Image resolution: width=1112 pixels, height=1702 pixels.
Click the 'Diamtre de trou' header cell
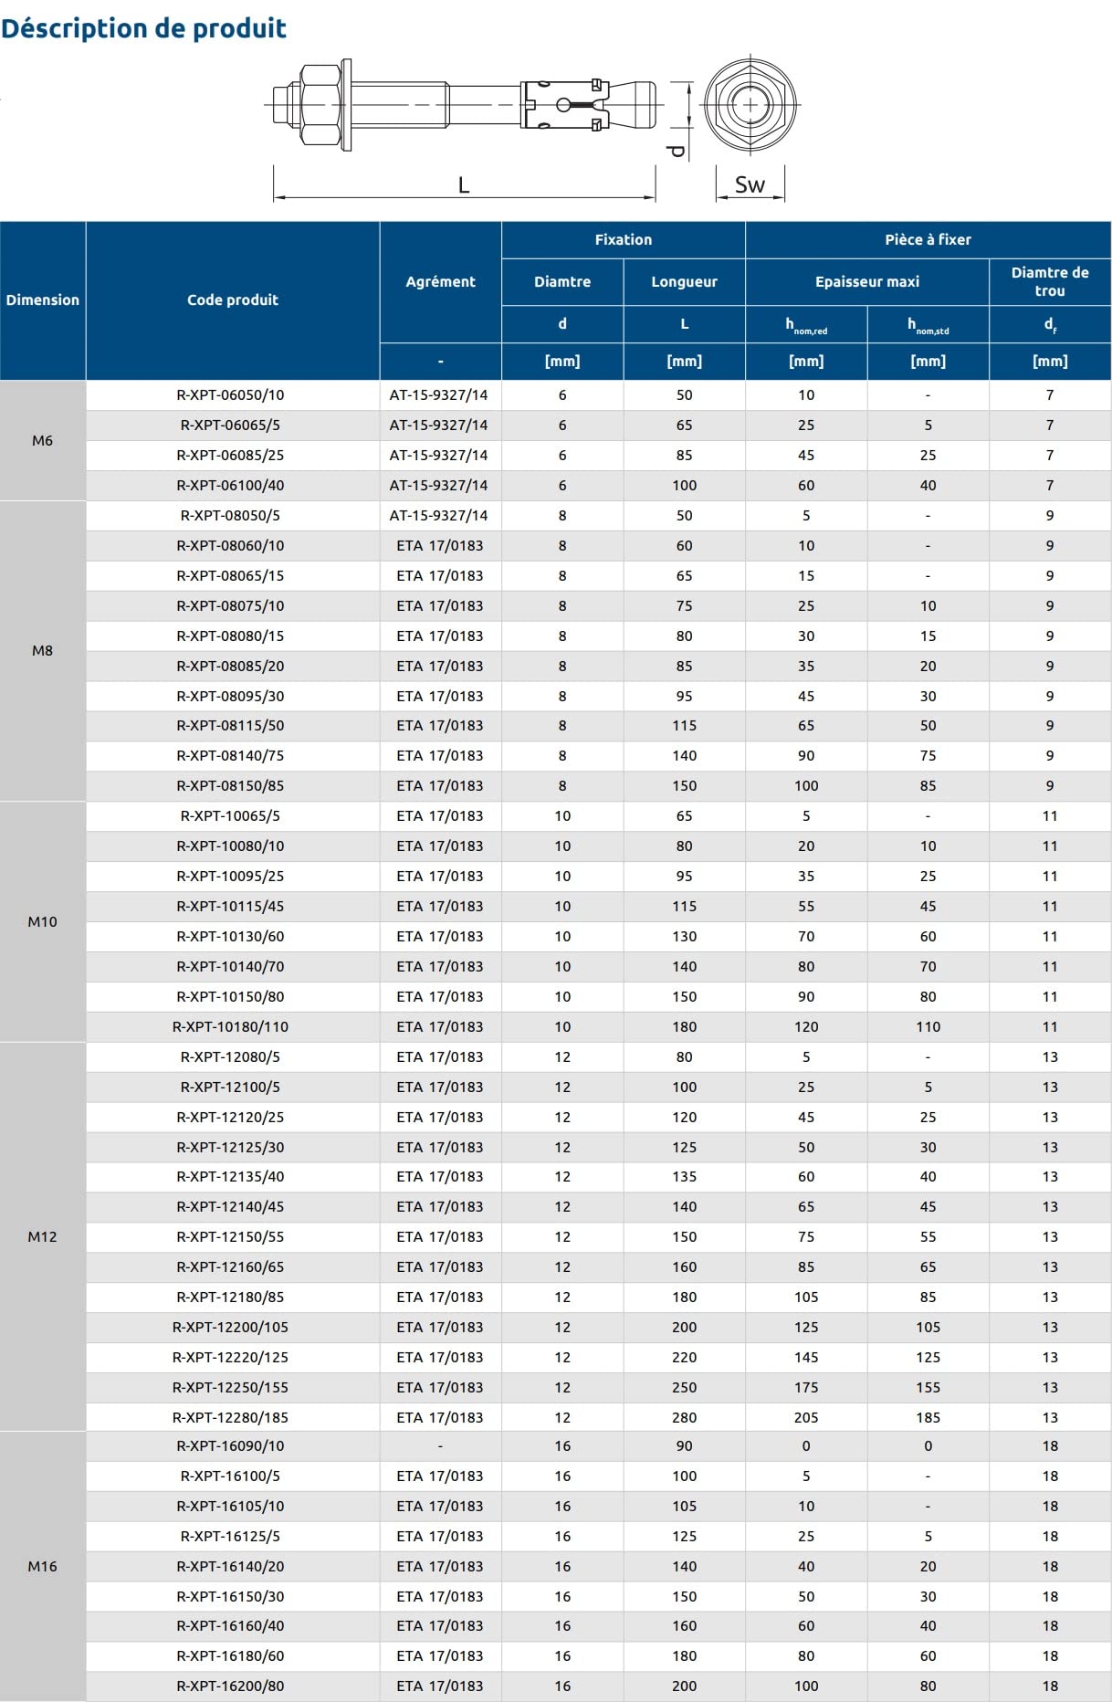(x=1050, y=281)
